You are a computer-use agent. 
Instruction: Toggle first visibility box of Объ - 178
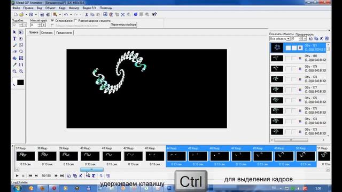coord(288,79)
